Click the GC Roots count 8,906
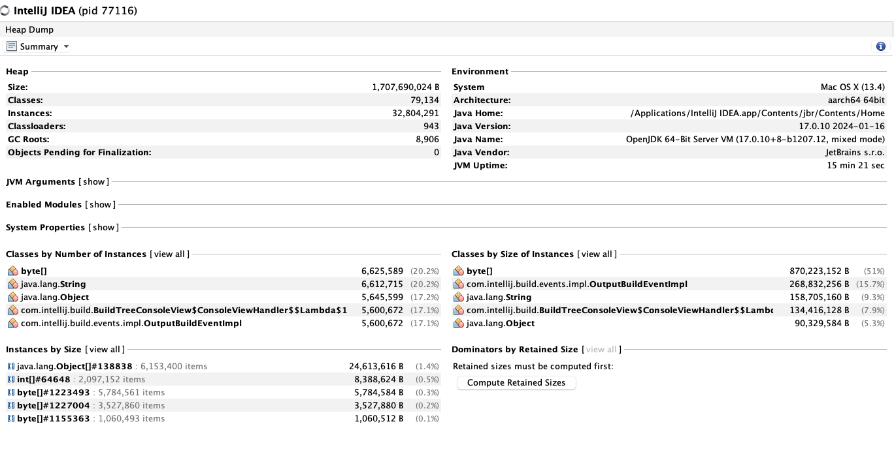Viewport: 894px width, 473px height. click(427, 140)
